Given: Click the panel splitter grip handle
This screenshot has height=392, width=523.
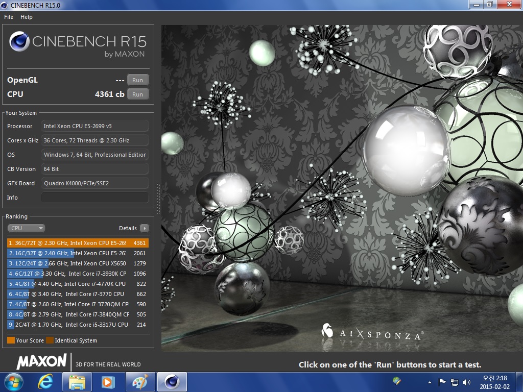Looking at the screenshot, I should tap(158, 199).
